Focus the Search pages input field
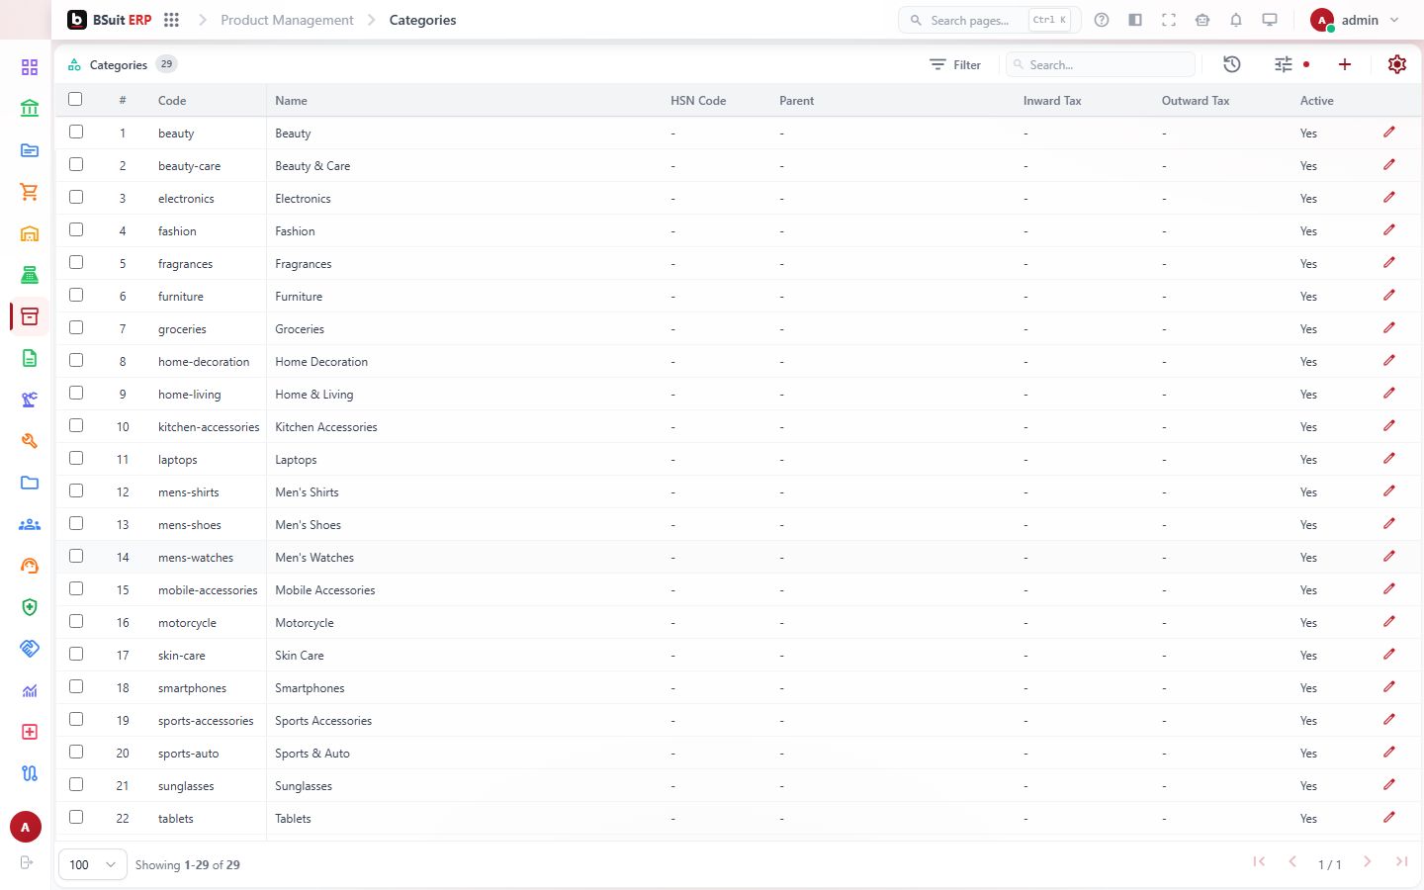Image resolution: width=1424 pixels, height=890 pixels. [989, 20]
